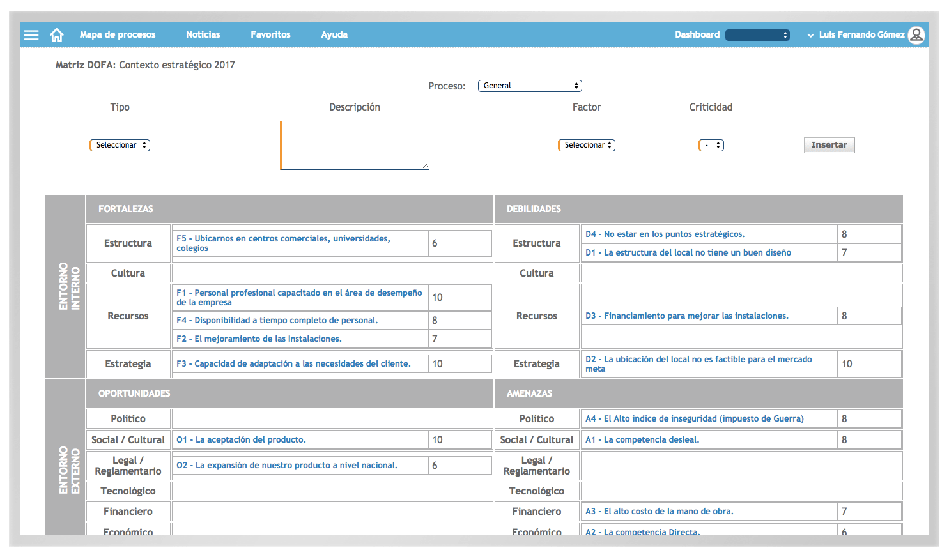Image resolution: width=949 pixels, height=557 pixels.
Task: Open the hamburger menu icon
Action: tap(31, 35)
